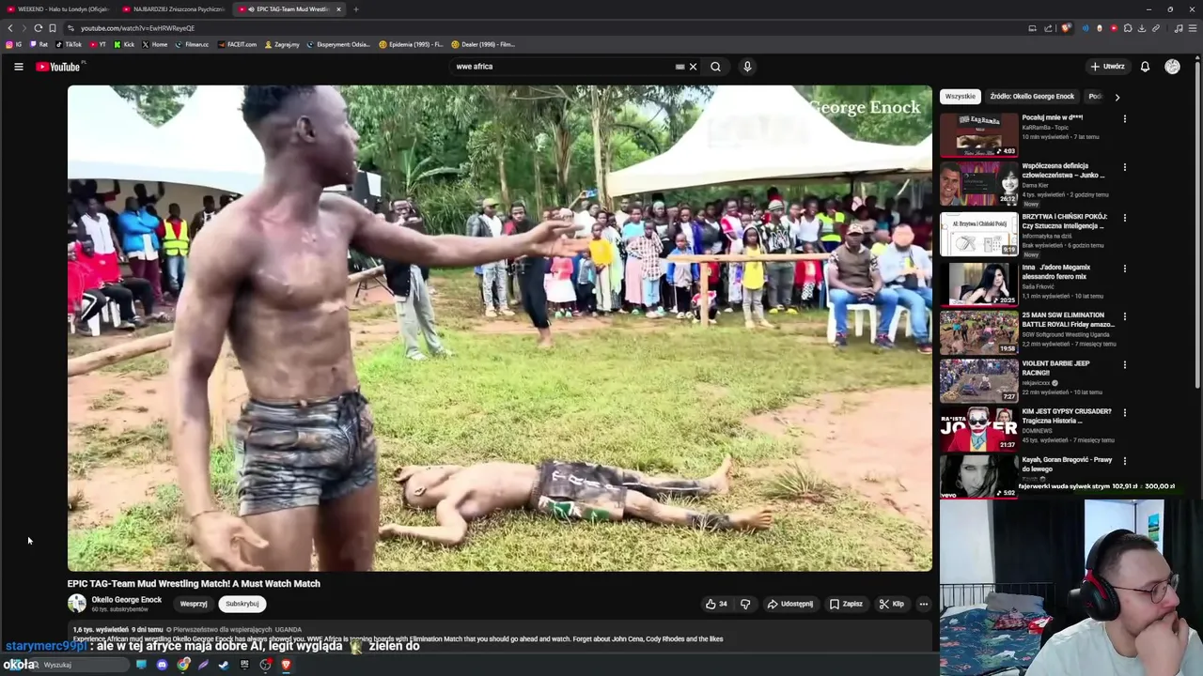Screen dimensions: 1203x676
Task: Open the browser extensions puzzle icon
Action: tap(1128, 28)
